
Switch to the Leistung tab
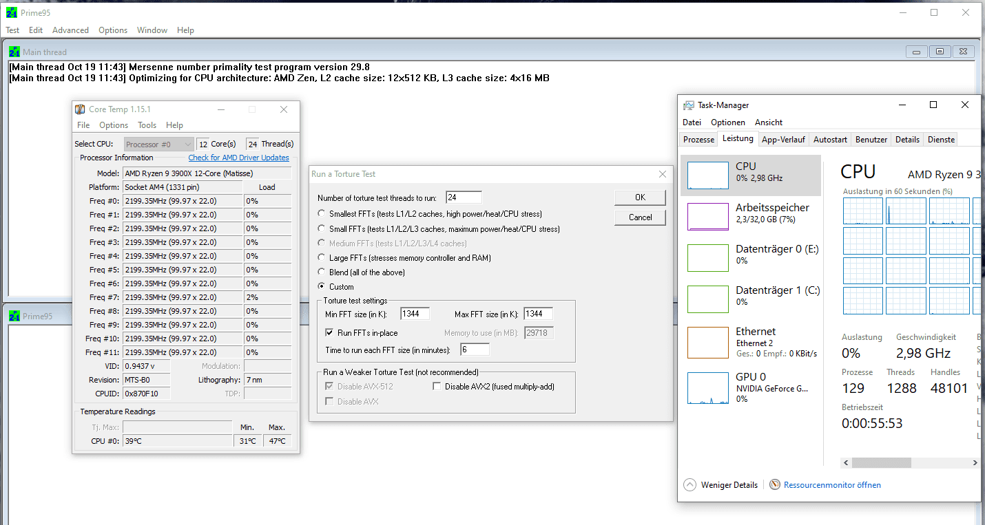tap(738, 138)
